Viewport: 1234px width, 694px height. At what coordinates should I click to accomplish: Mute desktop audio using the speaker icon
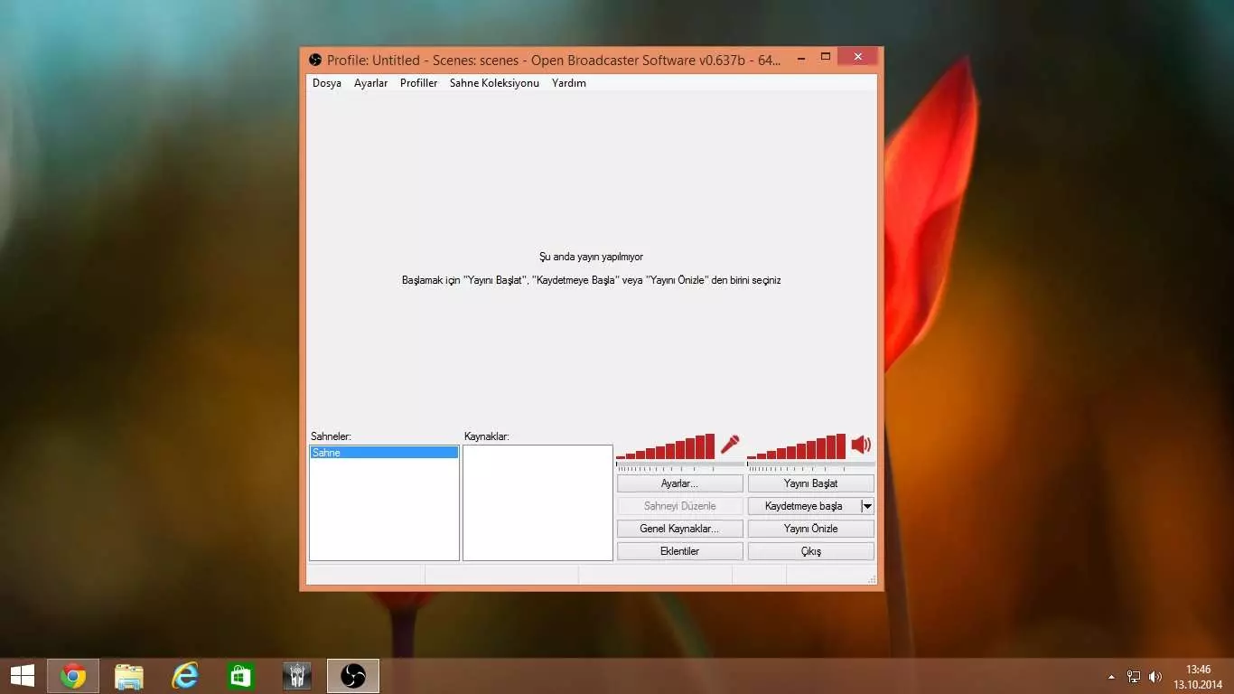pyautogui.click(x=861, y=445)
